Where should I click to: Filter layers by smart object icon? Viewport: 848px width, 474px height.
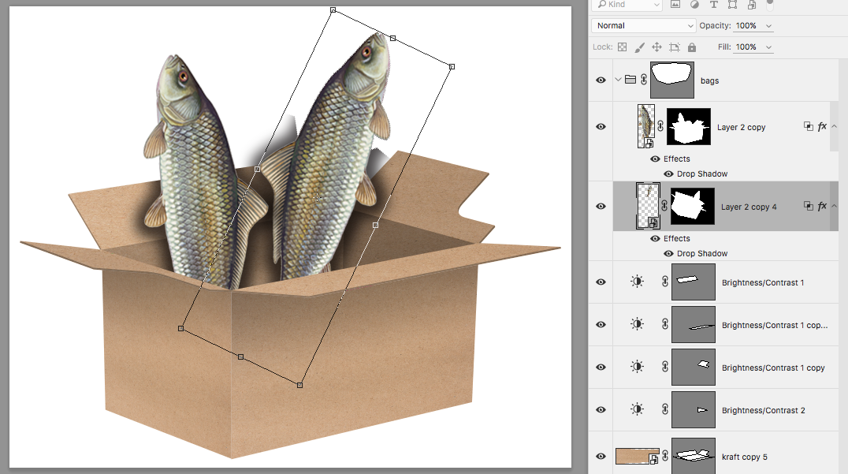752,4
